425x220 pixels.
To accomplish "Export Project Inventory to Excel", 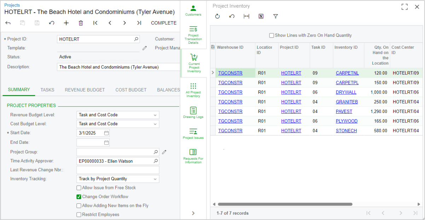I will point(261,16).
